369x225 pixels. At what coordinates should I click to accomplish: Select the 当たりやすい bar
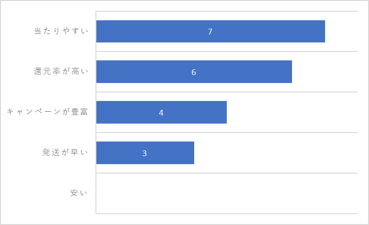pyautogui.click(x=211, y=31)
